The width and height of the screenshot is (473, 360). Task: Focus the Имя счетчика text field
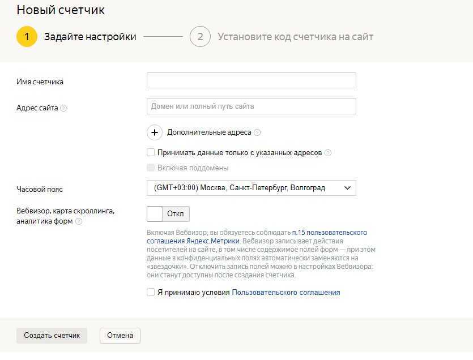click(x=251, y=80)
